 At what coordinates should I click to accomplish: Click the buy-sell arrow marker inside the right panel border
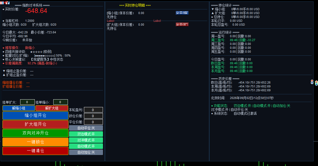(x=312, y=82)
